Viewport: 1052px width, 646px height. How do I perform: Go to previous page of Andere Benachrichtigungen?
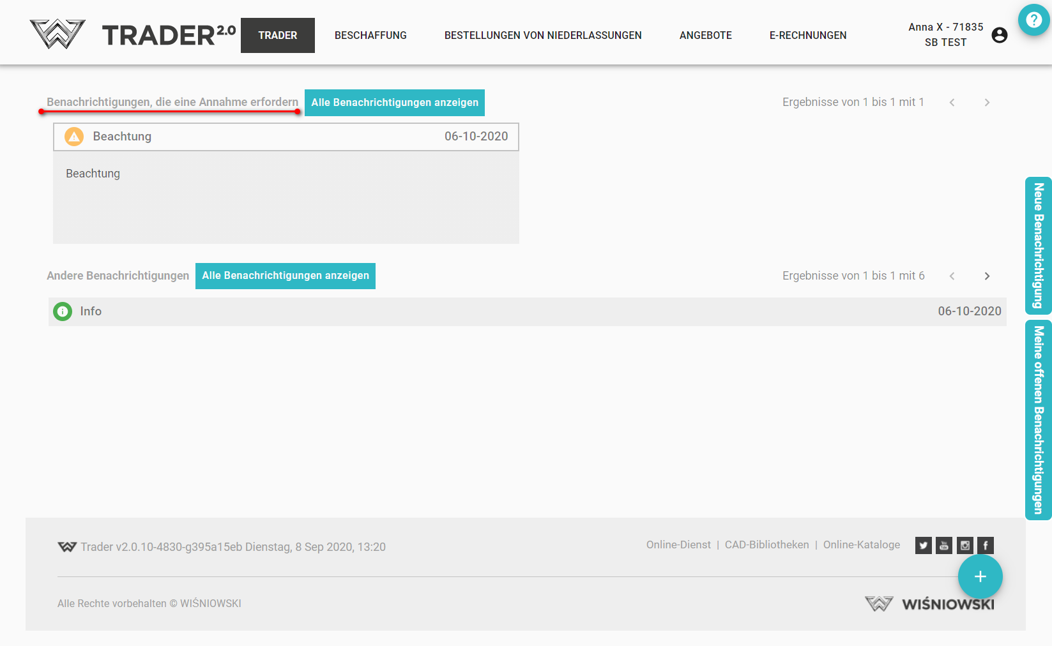[x=952, y=276]
